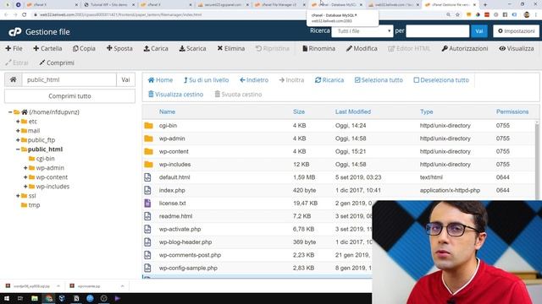Viewport: 542px width, 304px height.
Task: Upload files with the Carica button
Action: pos(156,49)
